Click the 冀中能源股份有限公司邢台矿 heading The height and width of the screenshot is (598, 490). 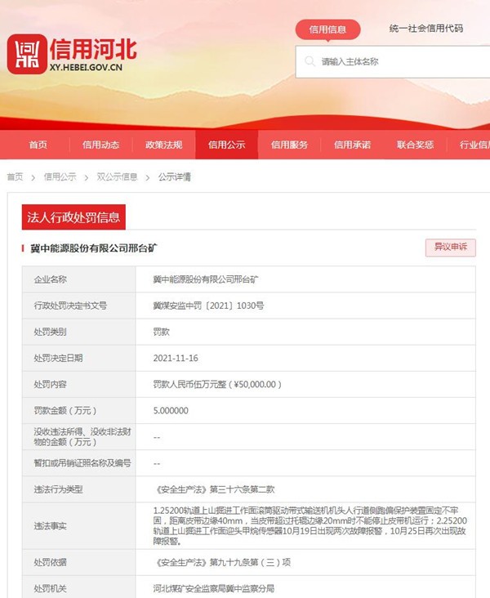click(93, 248)
